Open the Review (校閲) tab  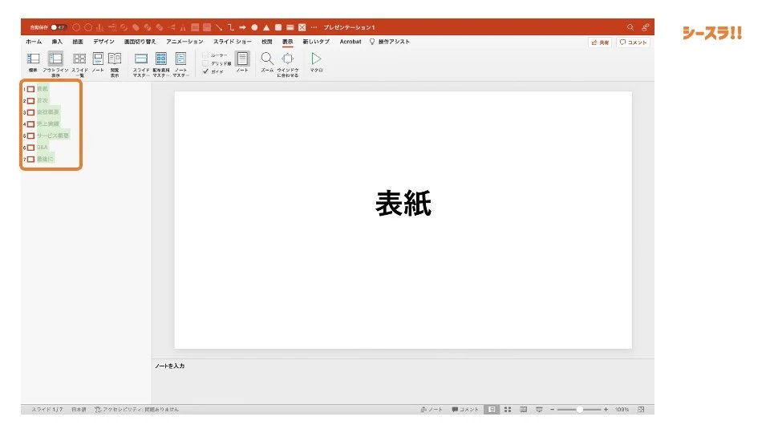click(266, 42)
